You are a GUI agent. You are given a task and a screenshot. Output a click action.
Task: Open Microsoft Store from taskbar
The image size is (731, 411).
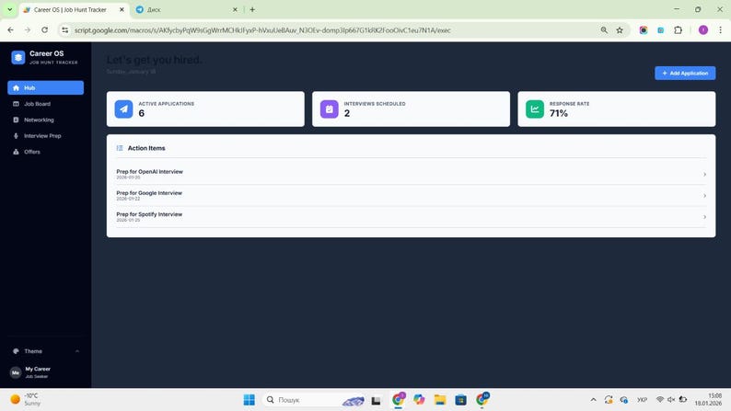click(x=460, y=399)
